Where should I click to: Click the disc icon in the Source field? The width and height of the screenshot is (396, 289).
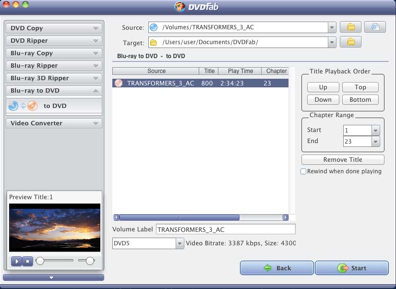click(154, 27)
